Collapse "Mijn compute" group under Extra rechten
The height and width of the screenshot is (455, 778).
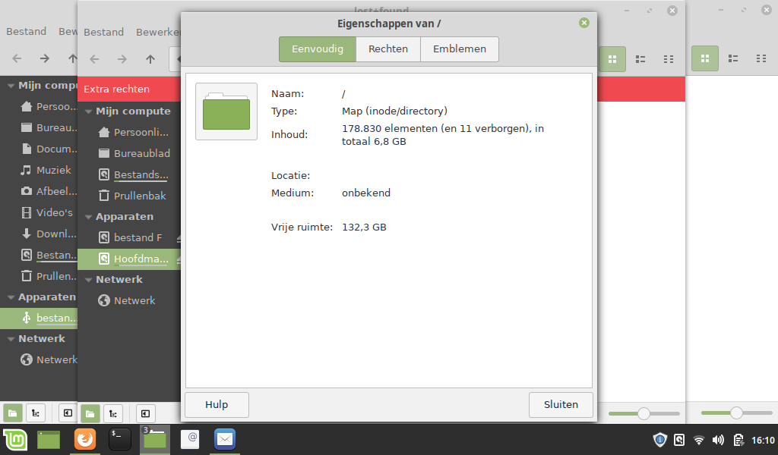[x=87, y=111]
